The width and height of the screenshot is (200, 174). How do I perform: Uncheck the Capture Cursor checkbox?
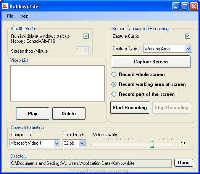click(187, 36)
